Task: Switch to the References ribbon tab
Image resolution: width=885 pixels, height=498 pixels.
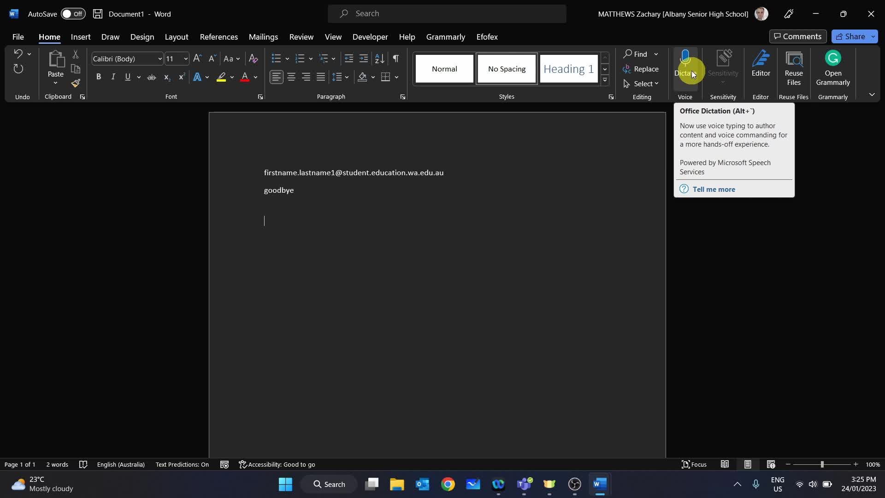Action: point(219,37)
